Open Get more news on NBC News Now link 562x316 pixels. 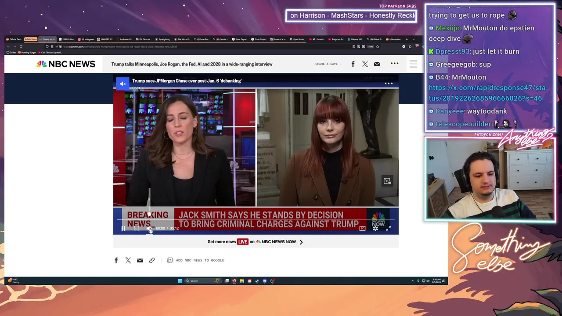(x=255, y=242)
